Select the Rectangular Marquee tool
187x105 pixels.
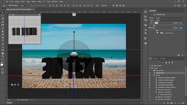[3, 16]
